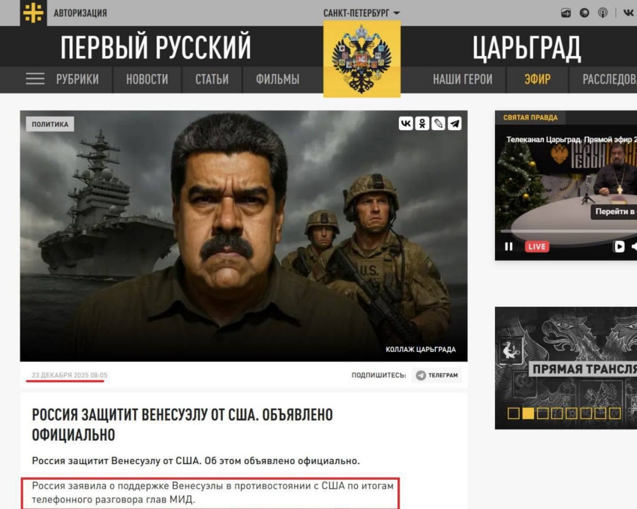Share article via VK icon on photo
The width and height of the screenshot is (637, 509).
point(406,123)
